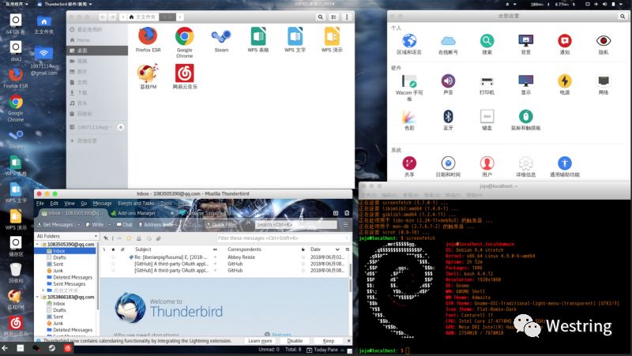
Task: Select Home in file manager sidebar
Action: [x=97, y=40]
